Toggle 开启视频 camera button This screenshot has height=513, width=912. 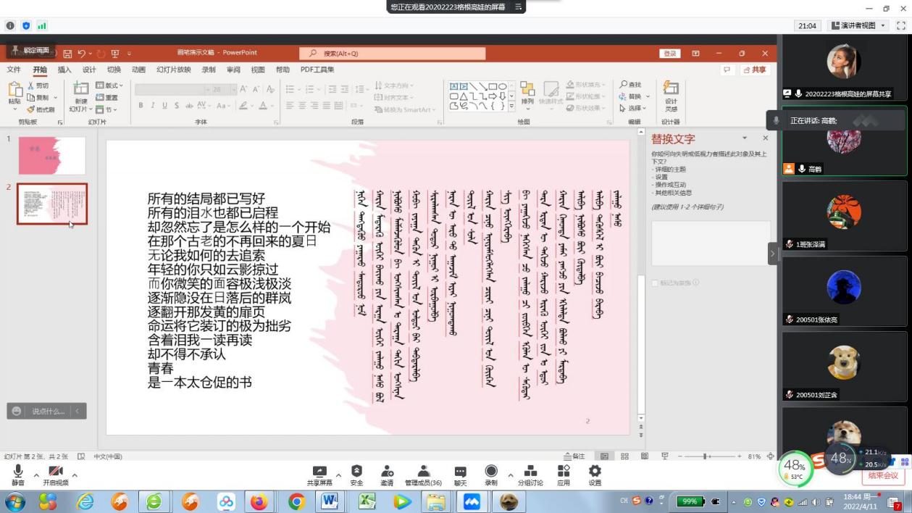pos(54,472)
